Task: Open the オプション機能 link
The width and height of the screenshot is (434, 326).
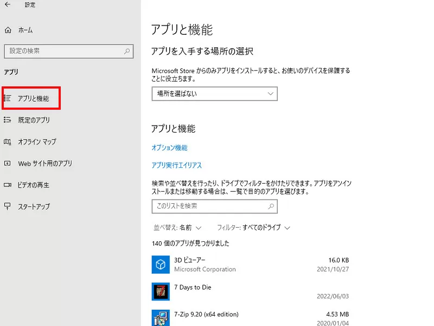Action: coord(169,147)
